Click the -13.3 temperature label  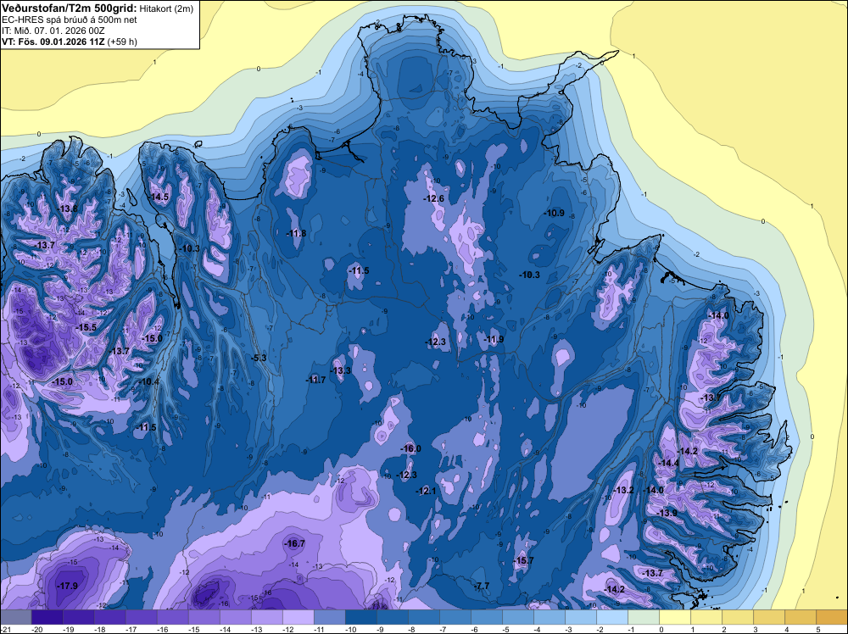(x=341, y=370)
